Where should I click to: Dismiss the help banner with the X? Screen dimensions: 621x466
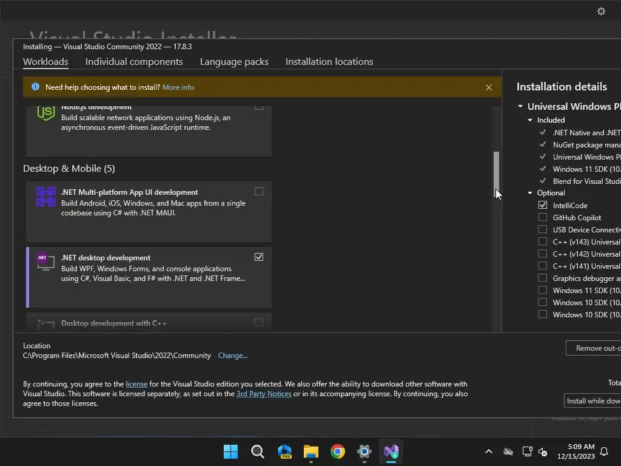tap(489, 87)
